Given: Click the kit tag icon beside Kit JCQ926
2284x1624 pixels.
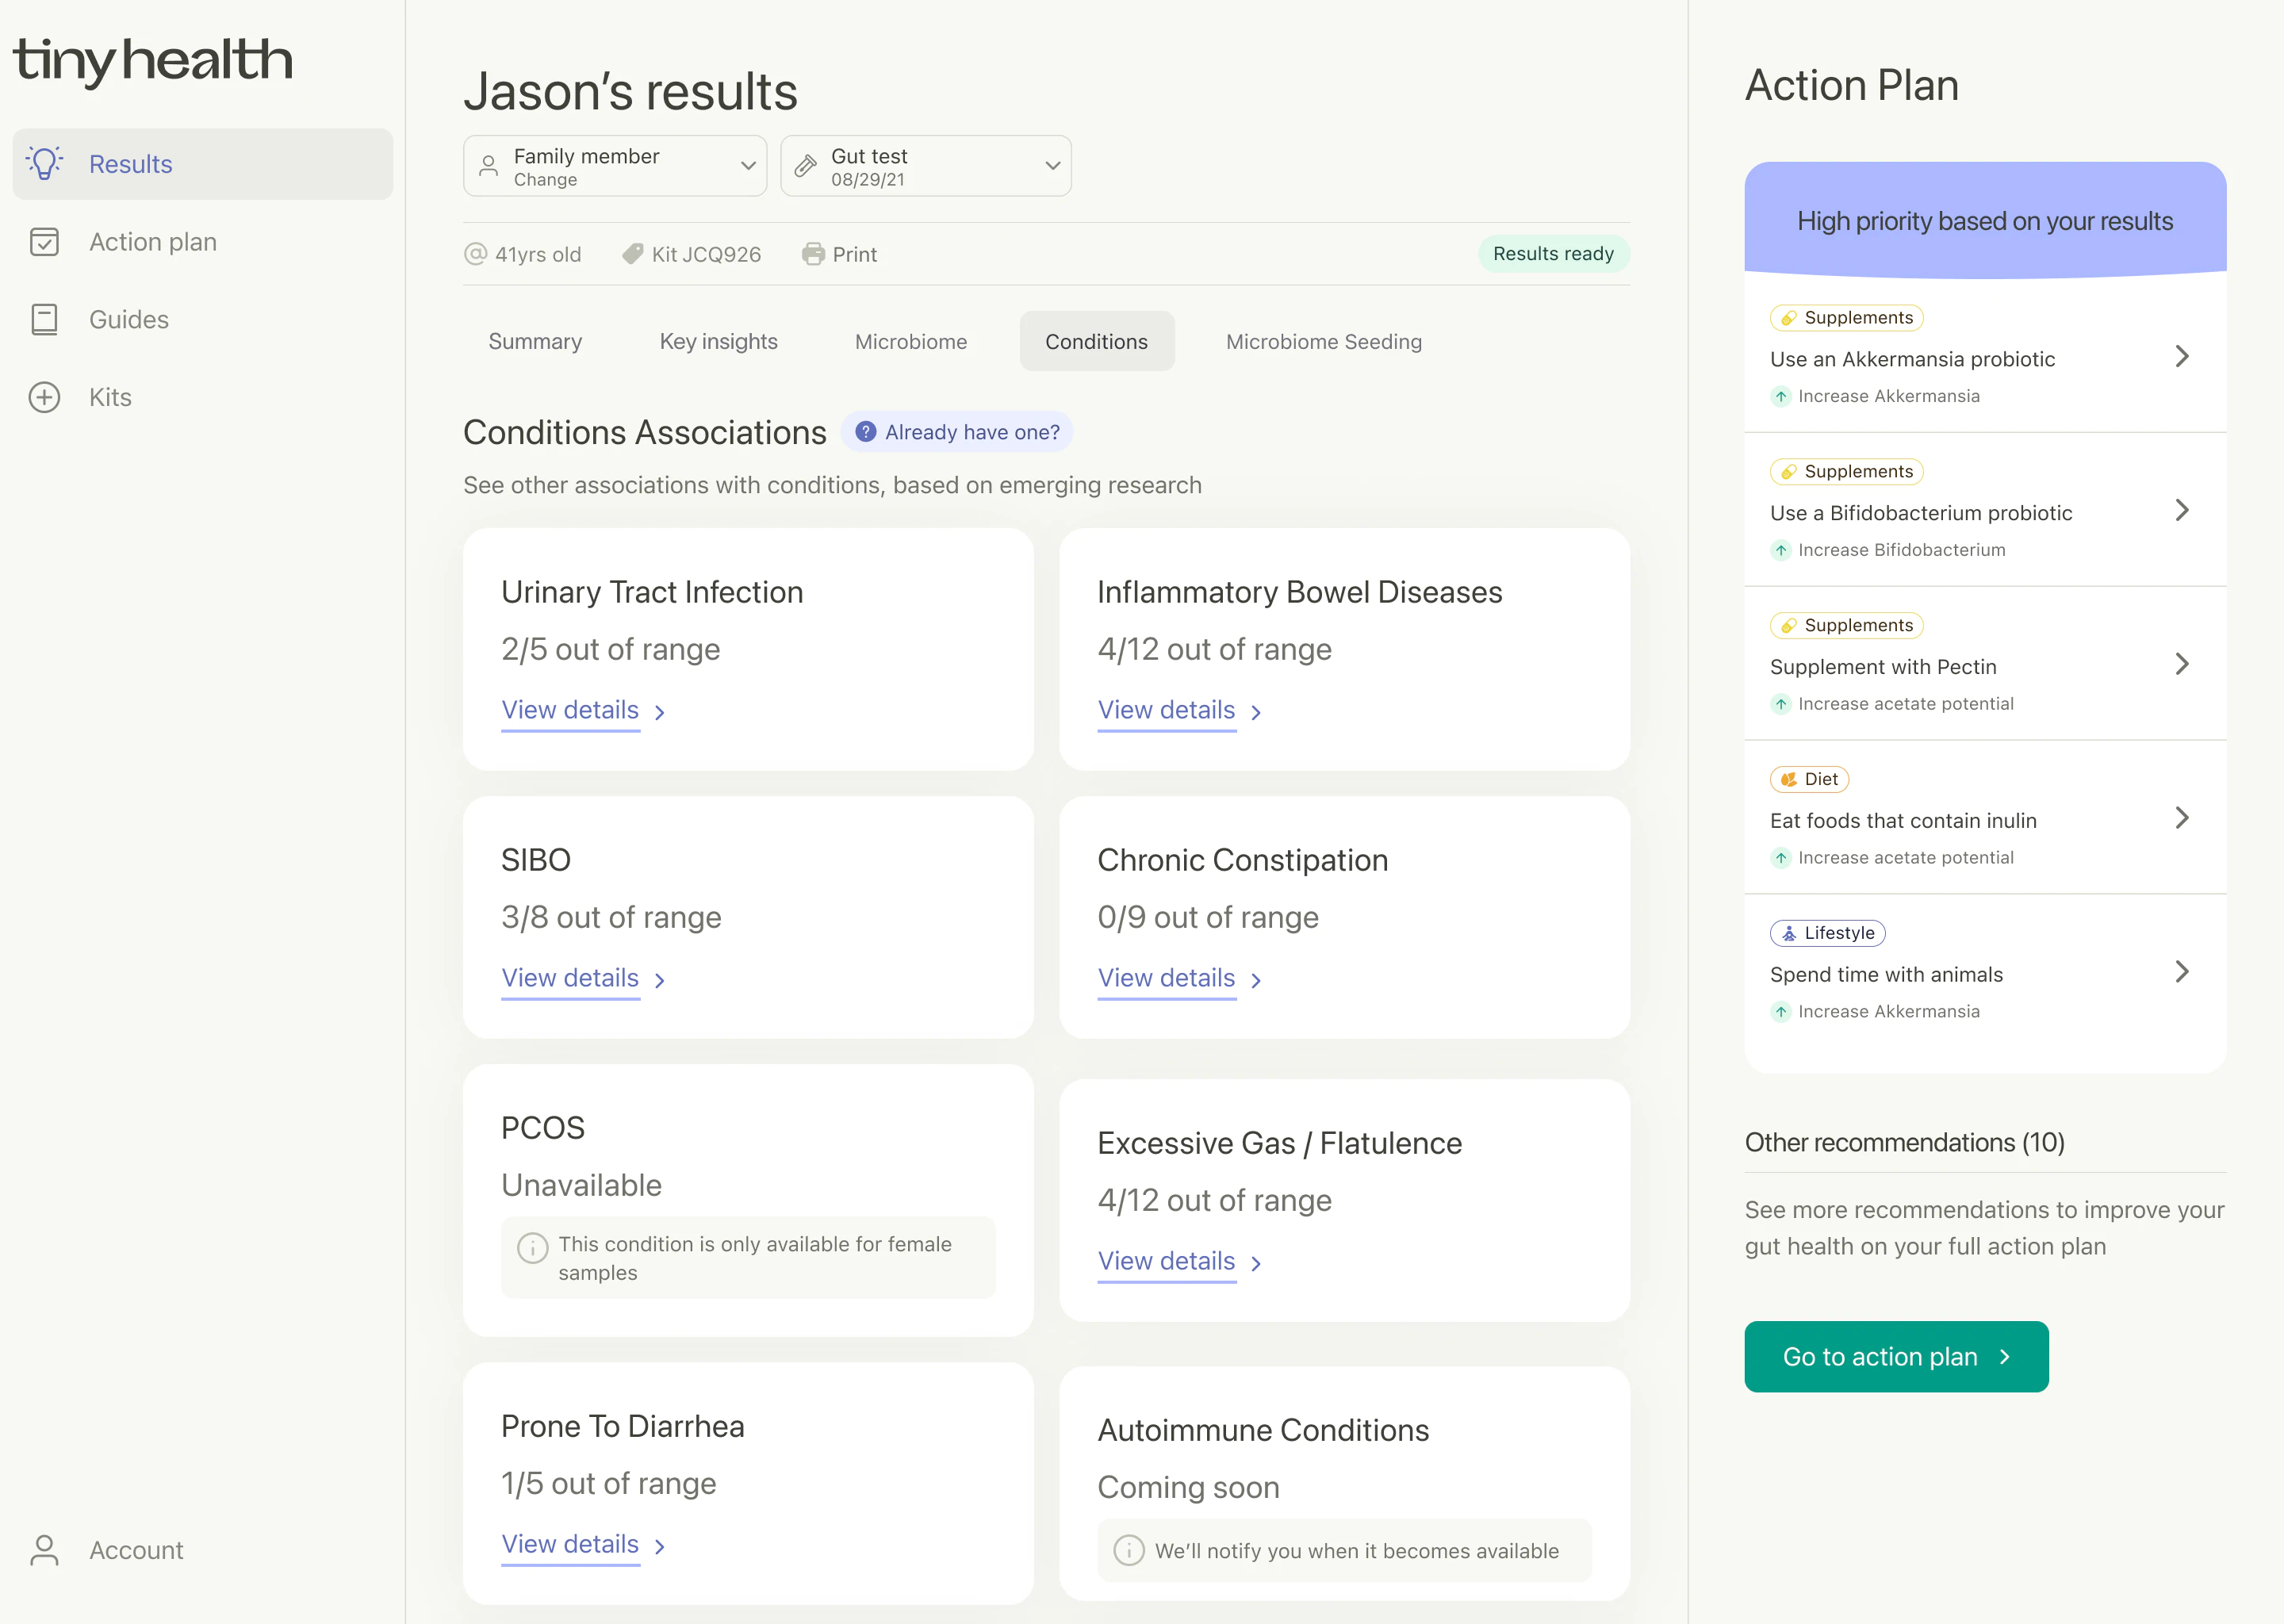Looking at the screenshot, I should [x=632, y=254].
